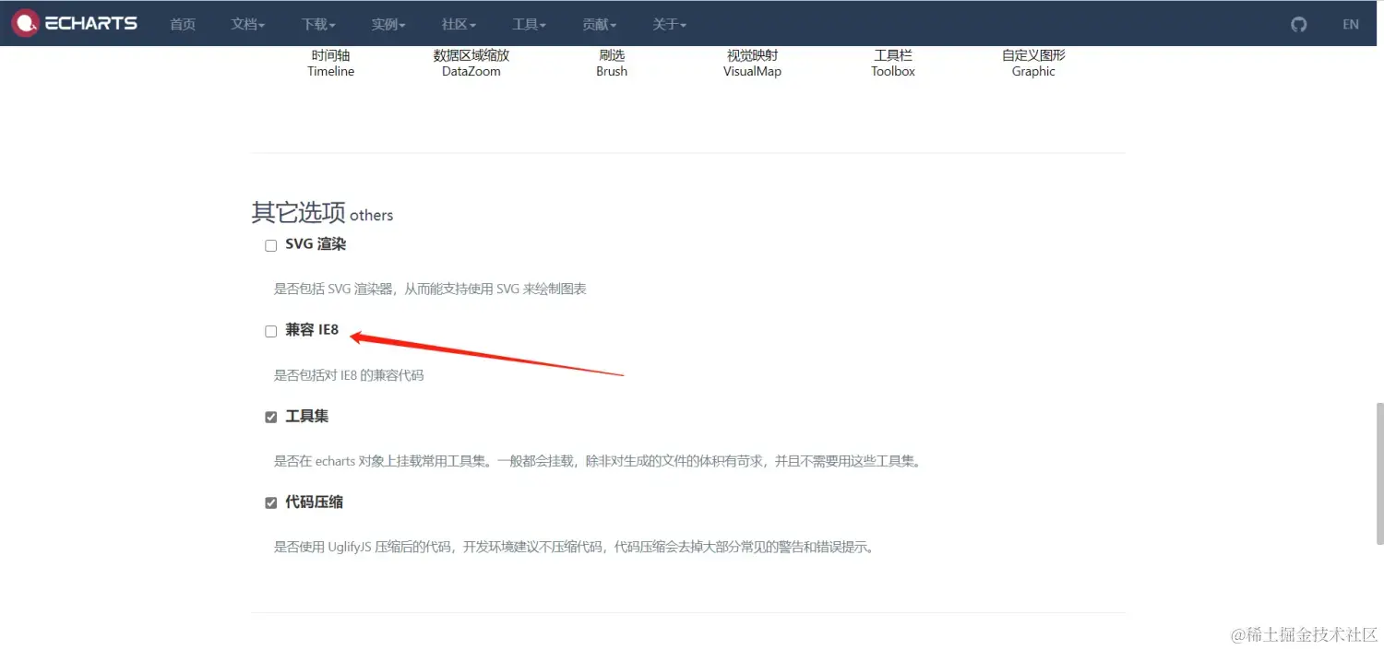Expand the 贡献 dropdown menu

click(600, 25)
